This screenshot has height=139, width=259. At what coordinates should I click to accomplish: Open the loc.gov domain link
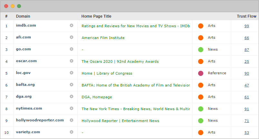pos(23,73)
